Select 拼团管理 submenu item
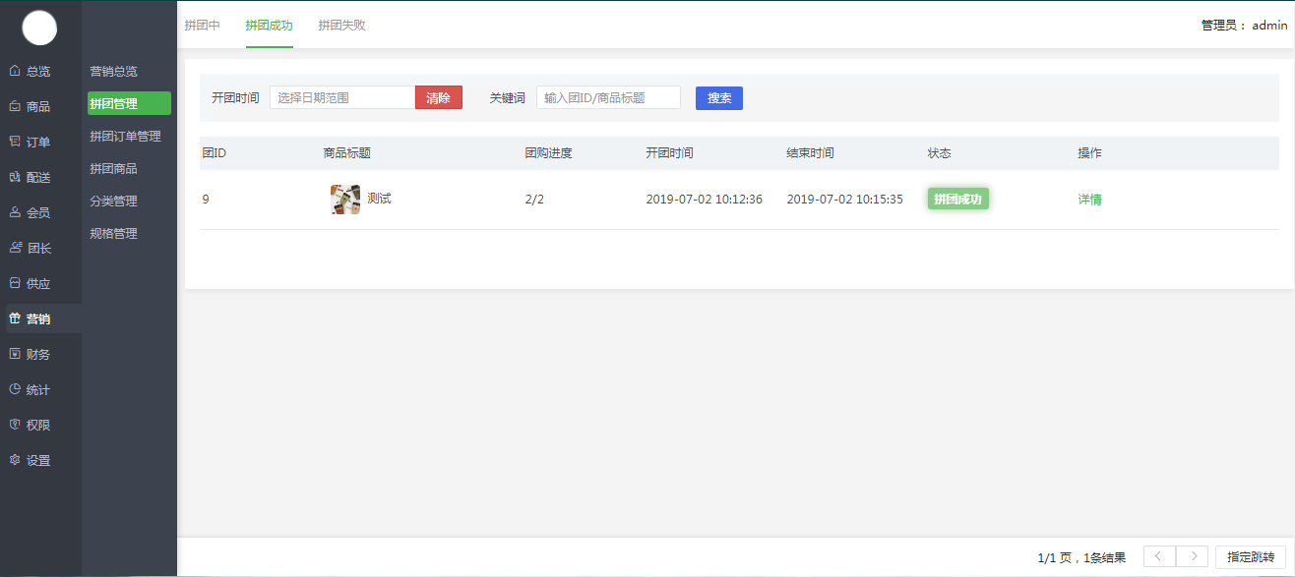 pos(129,103)
